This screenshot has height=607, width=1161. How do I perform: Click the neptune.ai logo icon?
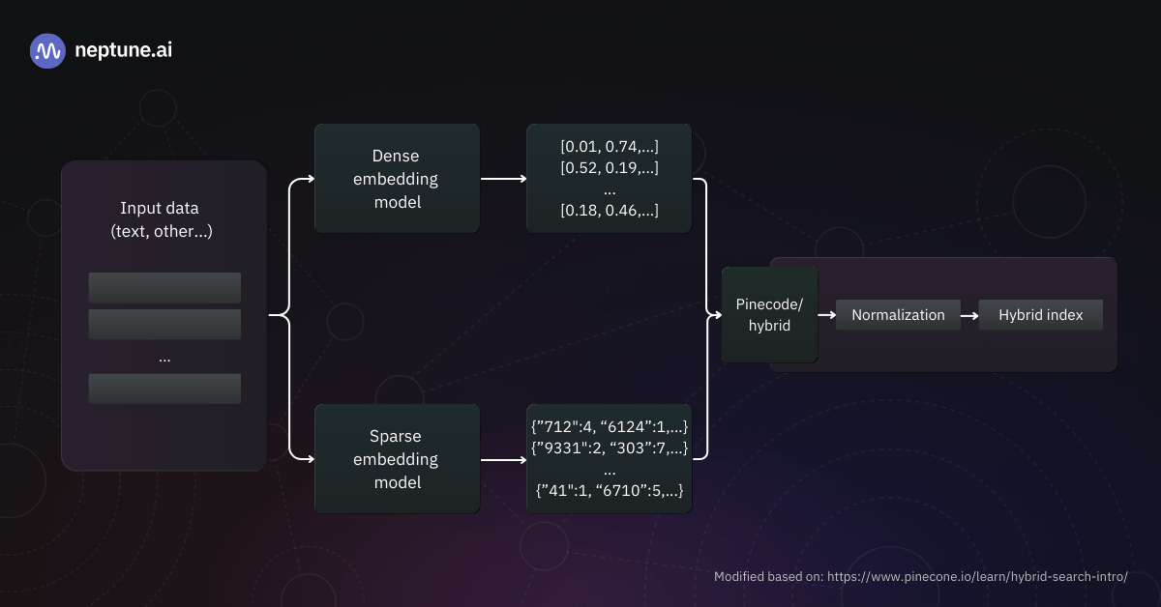coord(46,50)
